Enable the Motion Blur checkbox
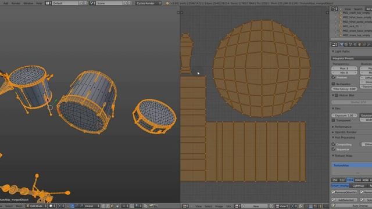The width and height of the screenshot is (372, 209). point(337,95)
